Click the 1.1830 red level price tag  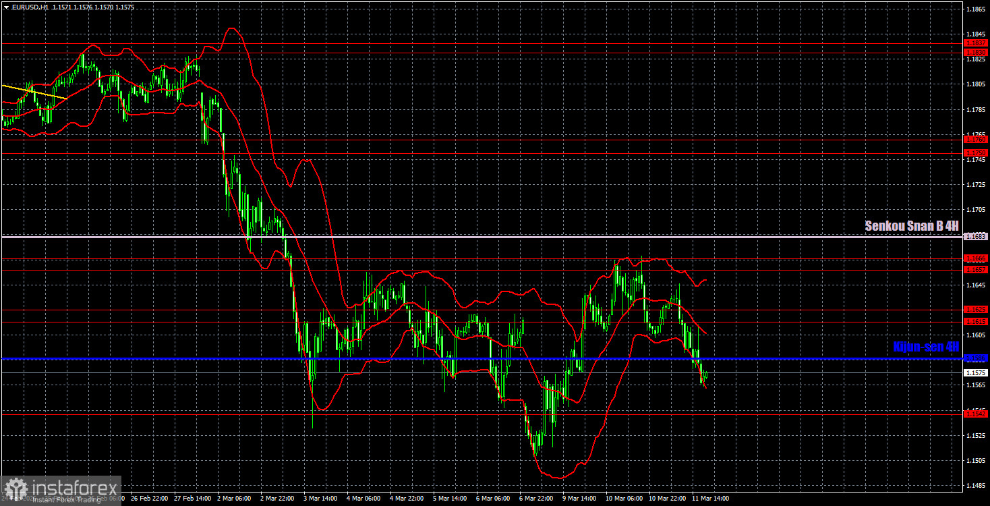pos(976,52)
